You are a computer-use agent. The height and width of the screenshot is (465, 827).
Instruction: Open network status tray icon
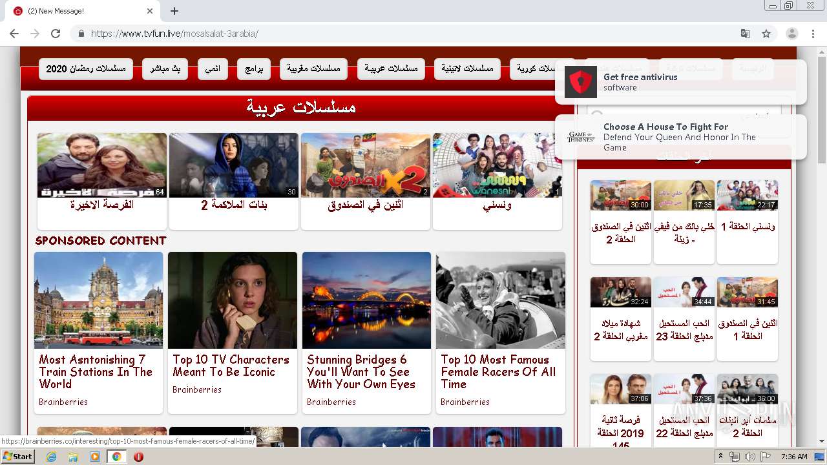[735, 457]
